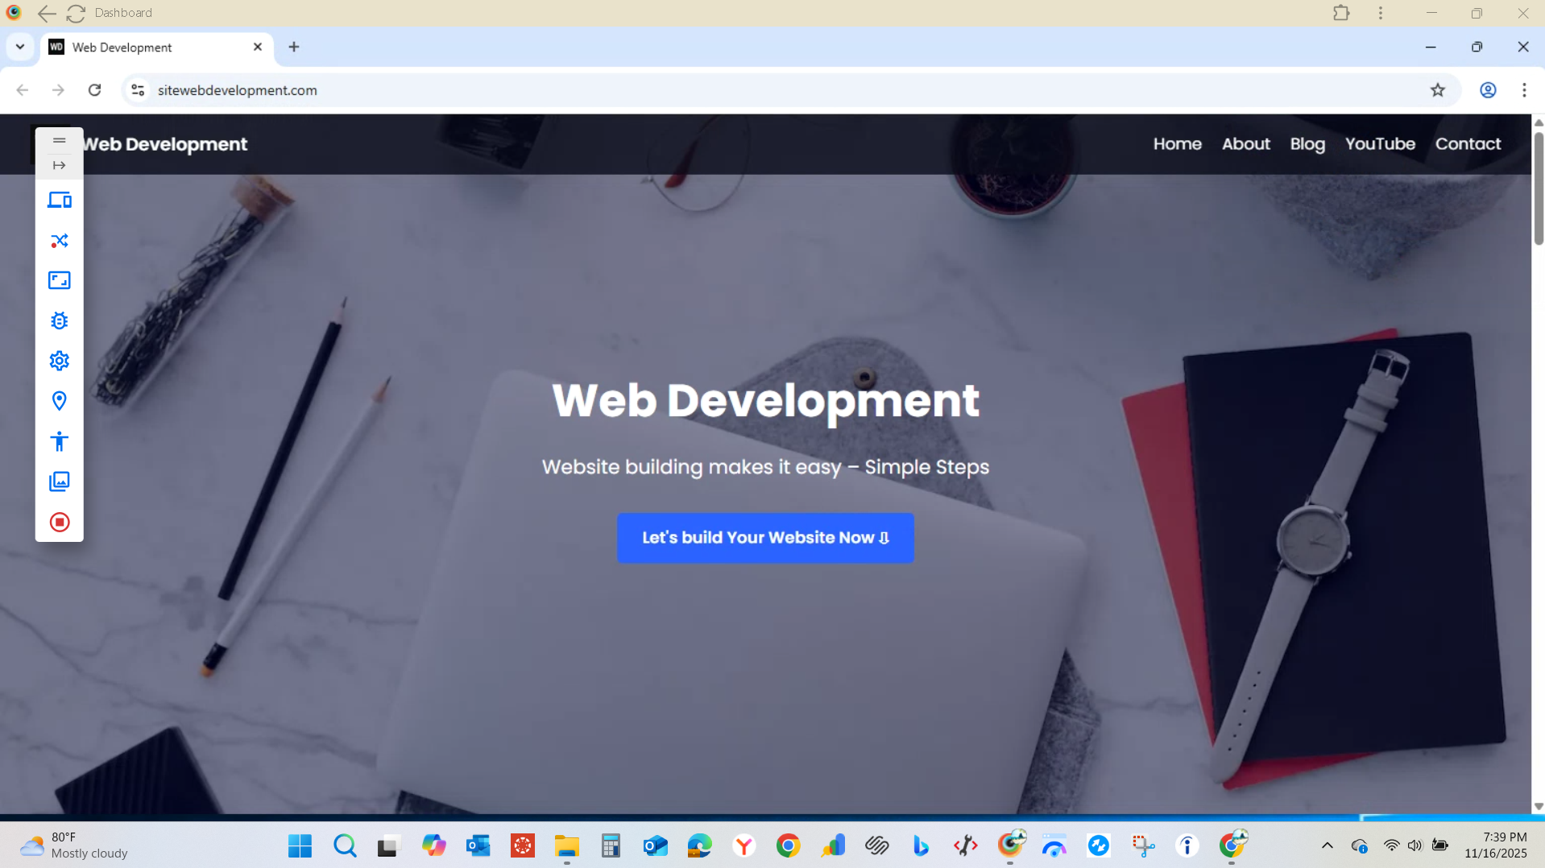
Task: Open the accessibility inspector icon
Action: (x=59, y=440)
